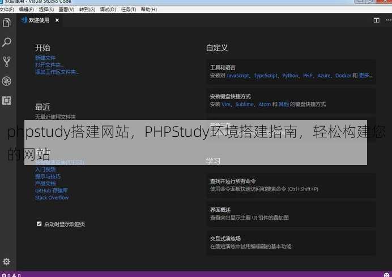Open the 文件(F) menu
Screen dimensions: 392x277
[x=7, y=10]
